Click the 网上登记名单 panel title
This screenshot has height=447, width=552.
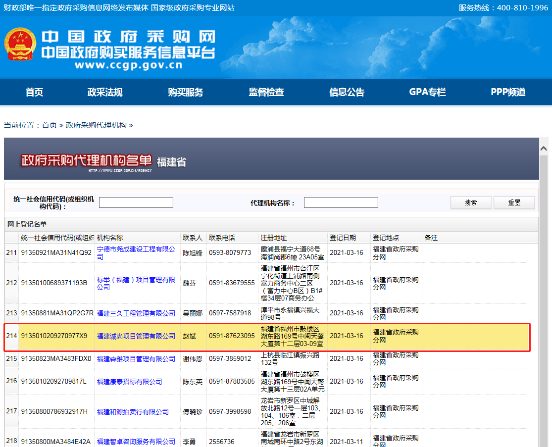(x=27, y=225)
